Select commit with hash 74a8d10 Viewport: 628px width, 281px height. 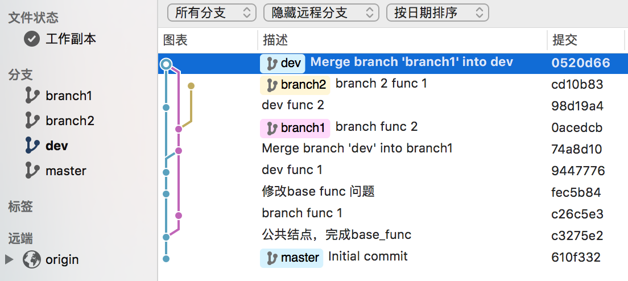(577, 149)
